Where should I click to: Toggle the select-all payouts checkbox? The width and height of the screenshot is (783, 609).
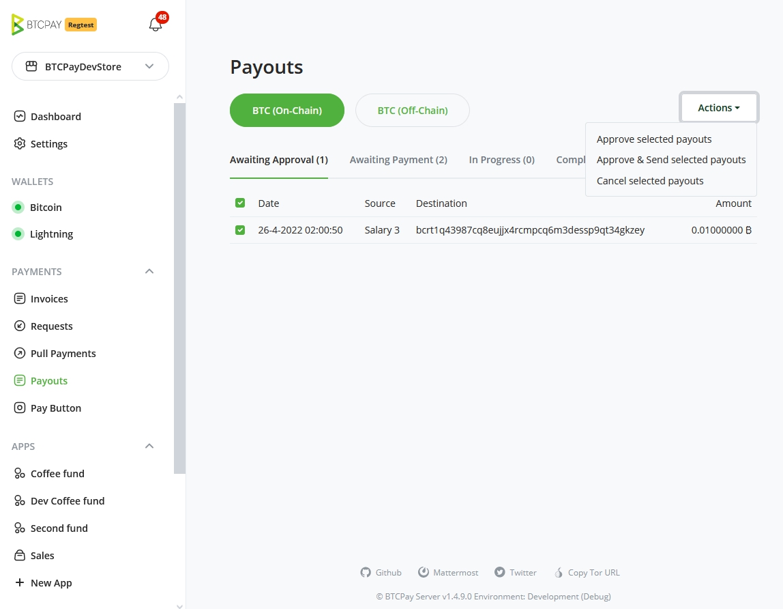tap(240, 203)
